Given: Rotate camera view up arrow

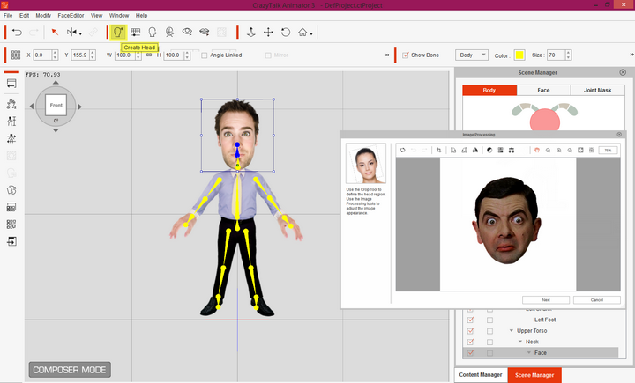Looking at the screenshot, I should [56, 83].
